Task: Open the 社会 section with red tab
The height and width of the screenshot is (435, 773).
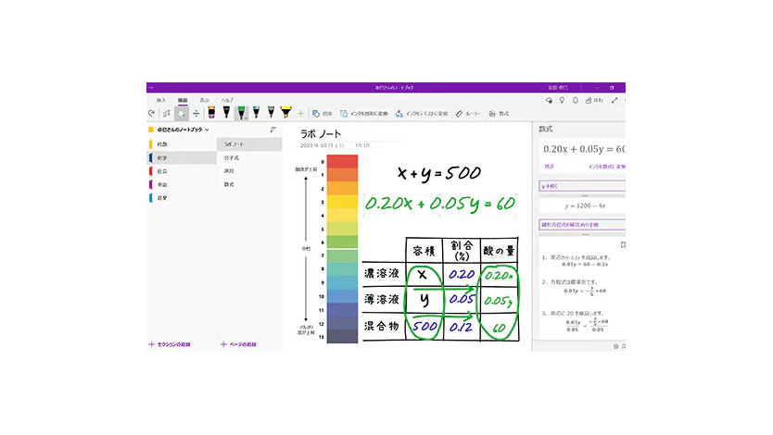Action: [x=182, y=171]
